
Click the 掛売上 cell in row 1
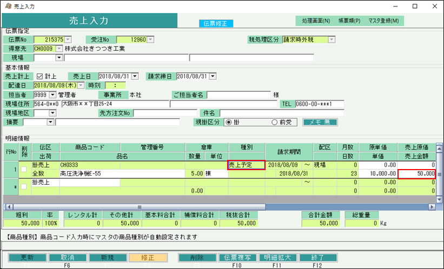45,165
